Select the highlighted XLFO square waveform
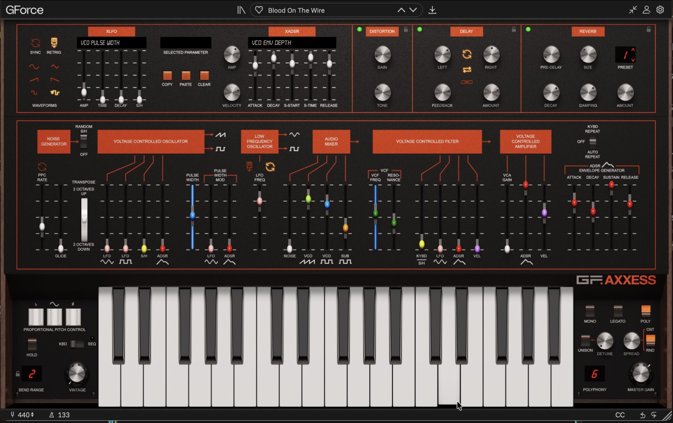Screen dimensions: 673x423 tap(55, 93)
